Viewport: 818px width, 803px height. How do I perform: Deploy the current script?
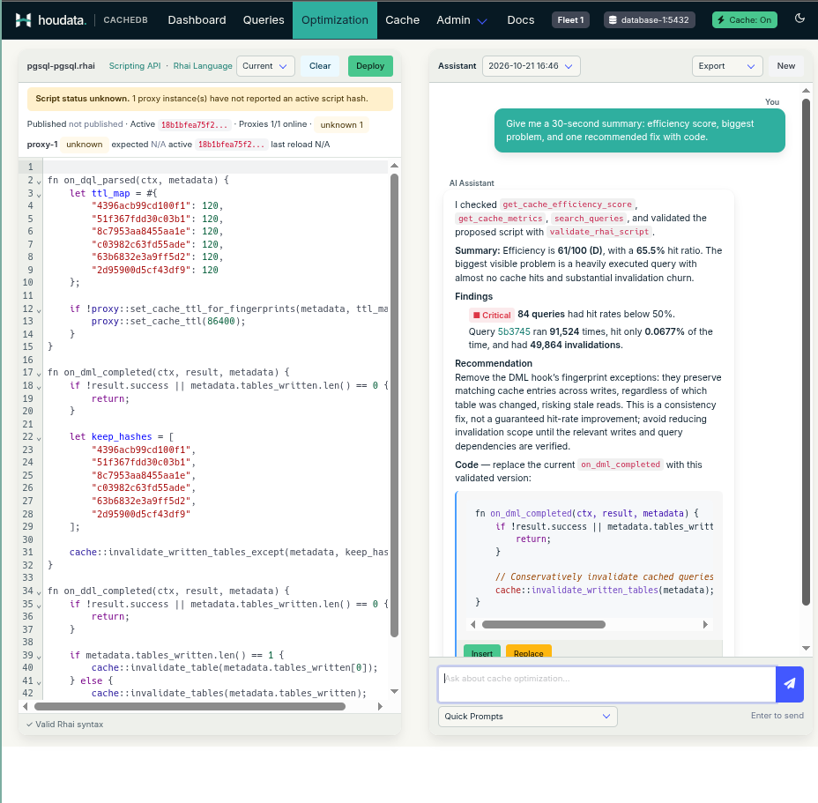[x=370, y=66]
